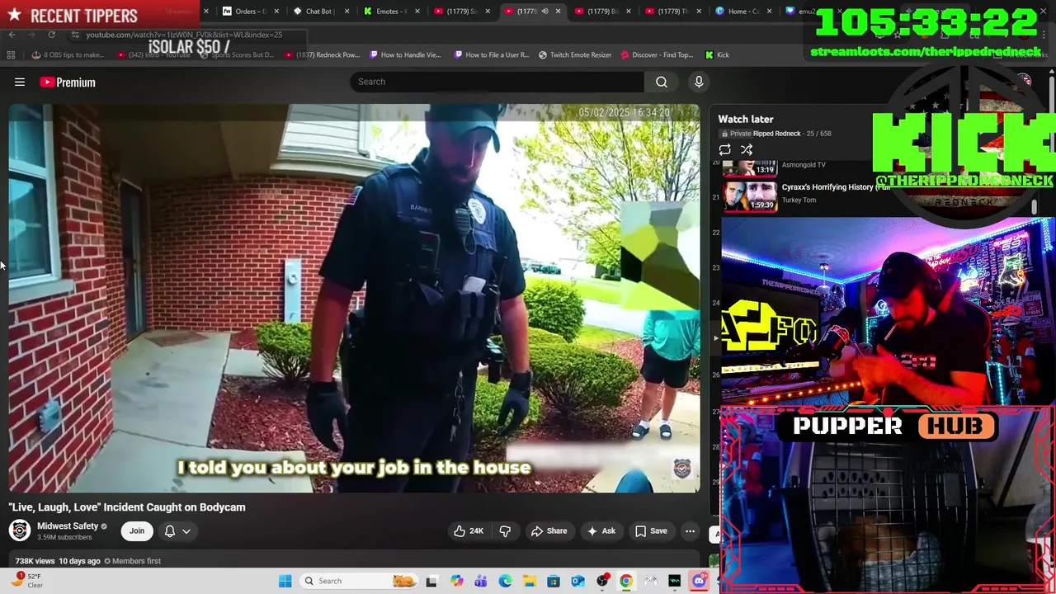
Task: Close the Emotes tab
Action: (417, 12)
